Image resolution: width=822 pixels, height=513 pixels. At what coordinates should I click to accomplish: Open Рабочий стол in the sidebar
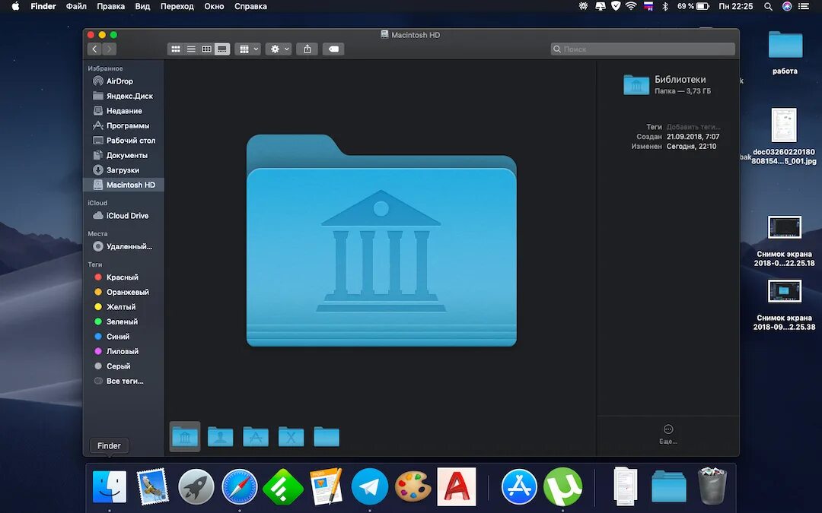[x=124, y=141]
